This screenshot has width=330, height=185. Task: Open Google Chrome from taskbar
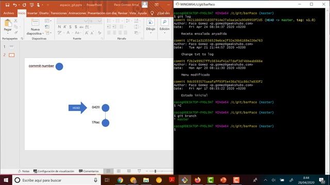tap(120, 180)
